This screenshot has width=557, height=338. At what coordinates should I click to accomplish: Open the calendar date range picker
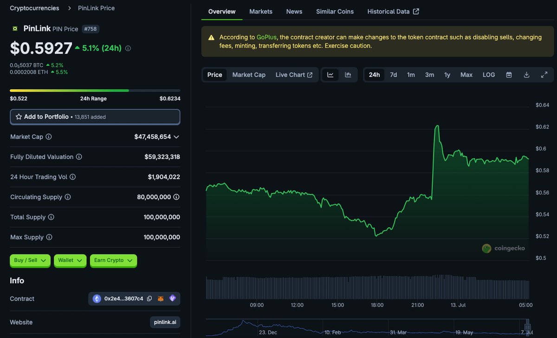click(509, 75)
